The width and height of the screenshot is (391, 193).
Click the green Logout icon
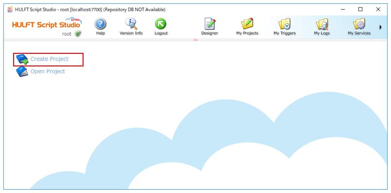click(x=161, y=24)
